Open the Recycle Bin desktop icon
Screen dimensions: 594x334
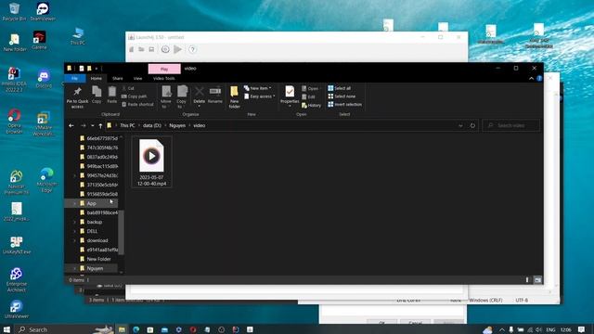click(15, 11)
